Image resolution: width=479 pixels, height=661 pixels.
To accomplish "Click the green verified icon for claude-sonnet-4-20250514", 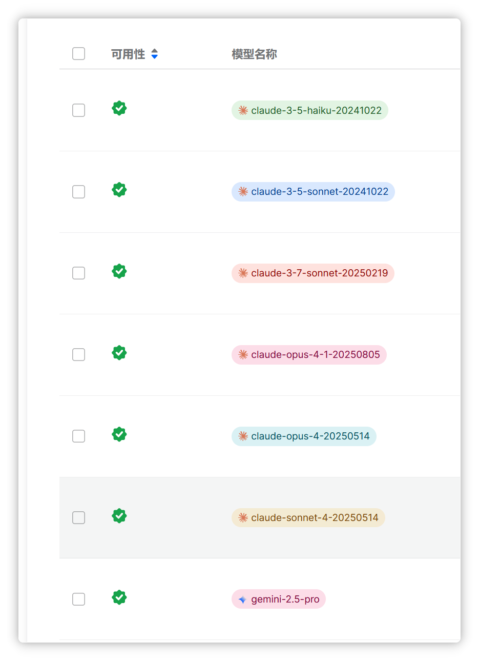I will point(119,516).
